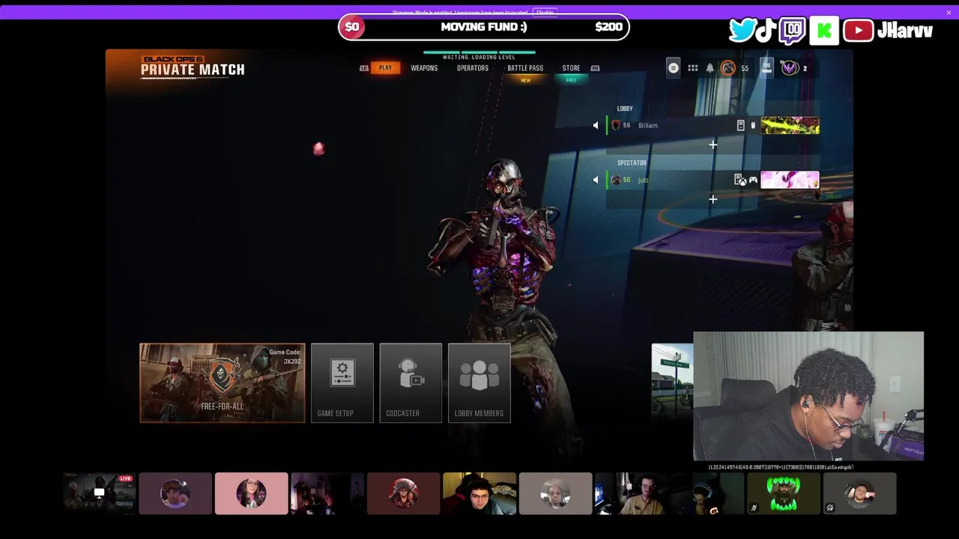Open the player level 55 emblem

tap(727, 68)
